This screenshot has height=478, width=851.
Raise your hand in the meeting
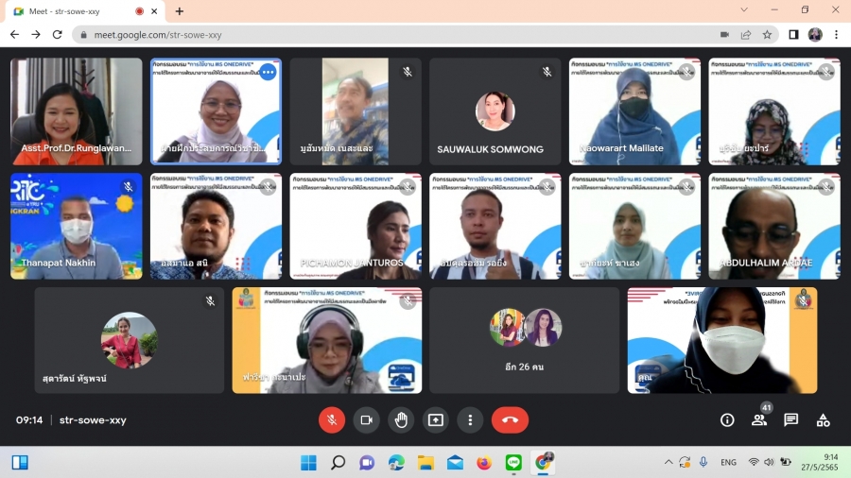point(401,420)
